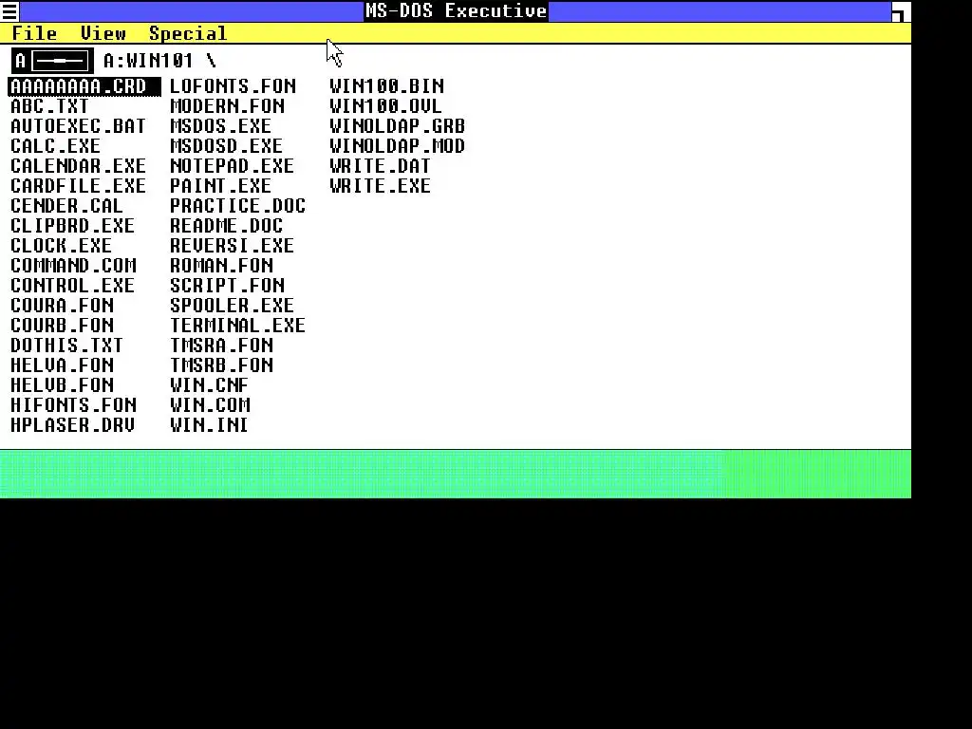Select MSDOS.EXE

(220, 126)
